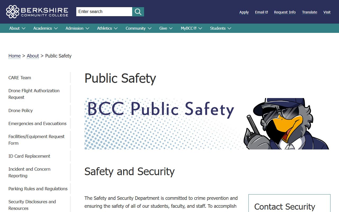
Task: Expand the About menu chevron
Action: tap(24, 28)
